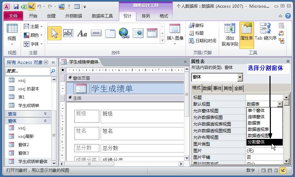Screen dimensions: 295x177
Task: Select the web browser control icon
Action: 138,33
